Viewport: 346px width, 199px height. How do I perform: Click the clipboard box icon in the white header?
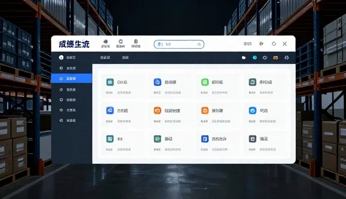point(136,41)
